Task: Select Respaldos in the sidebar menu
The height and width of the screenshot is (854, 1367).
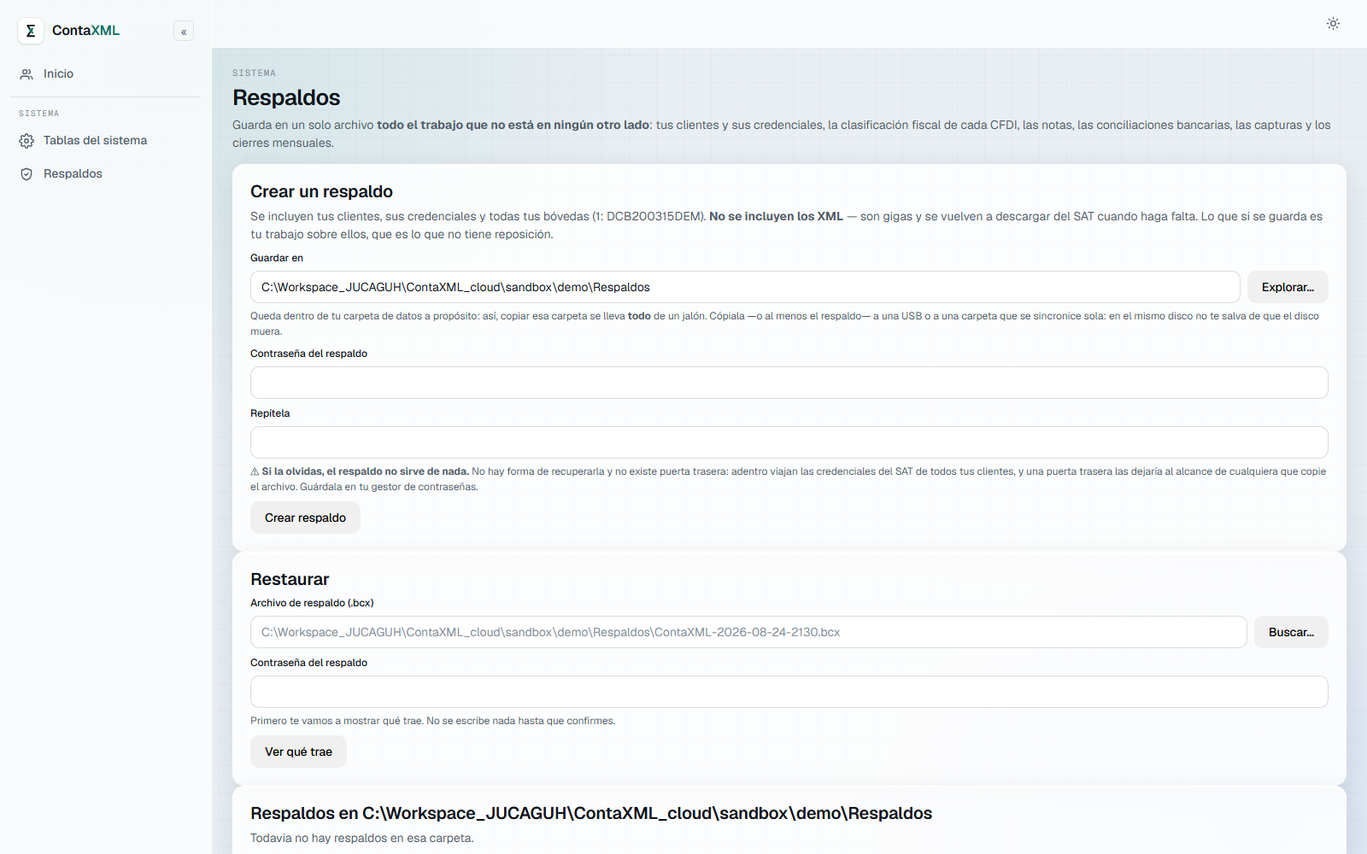Action: click(105, 174)
